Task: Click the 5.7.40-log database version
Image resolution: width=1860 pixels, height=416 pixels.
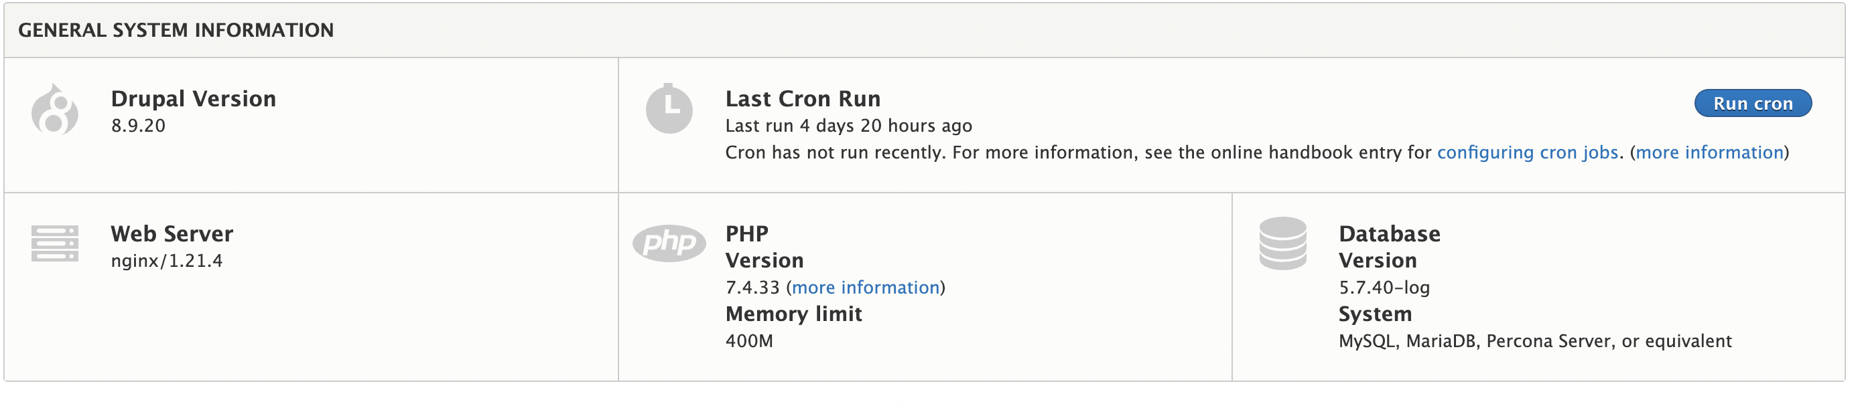Action: click(1384, 288)
